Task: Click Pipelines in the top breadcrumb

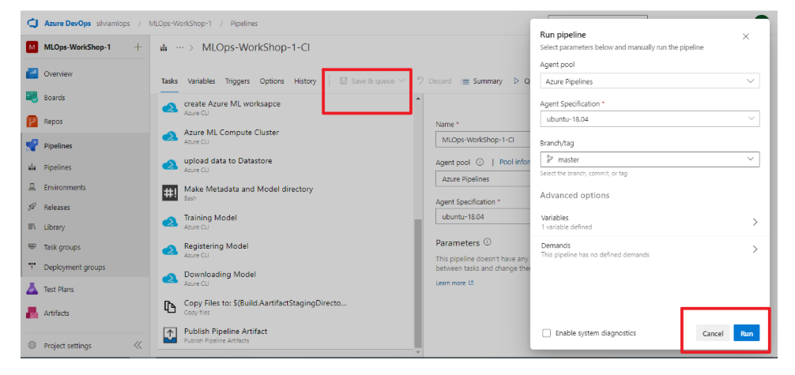Action: 244,24
